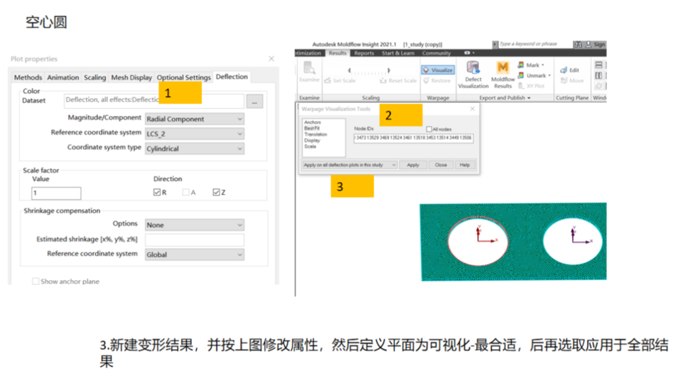Click the Apply button

[413, 164]
